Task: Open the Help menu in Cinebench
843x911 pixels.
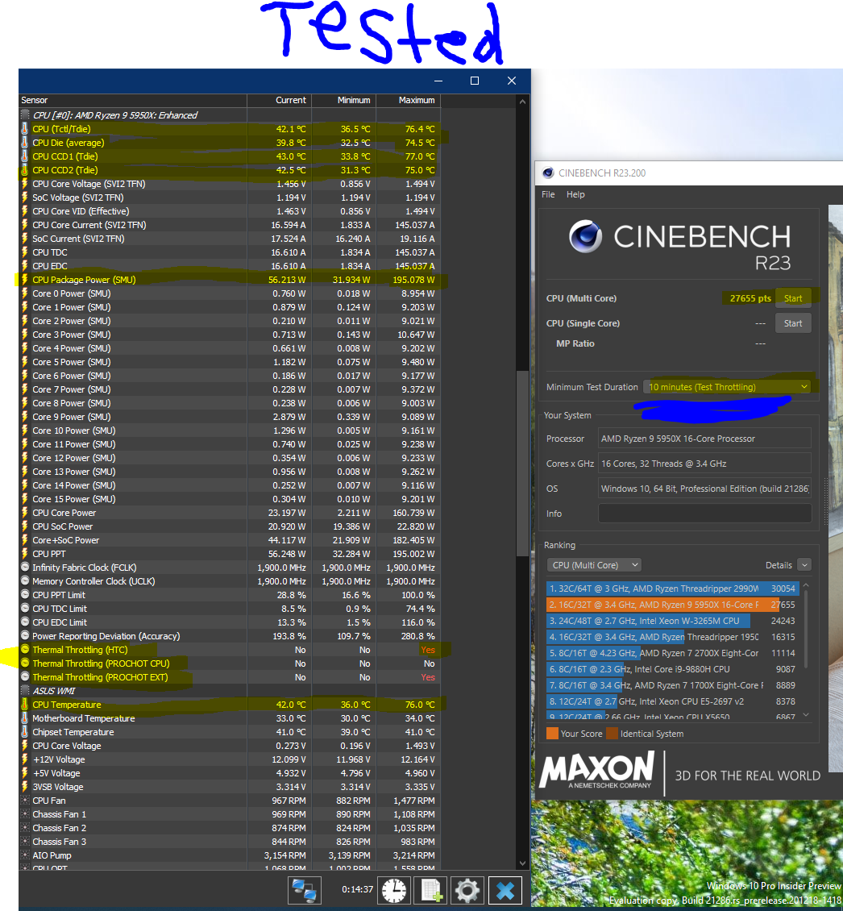Action: [x=575, y=194]
